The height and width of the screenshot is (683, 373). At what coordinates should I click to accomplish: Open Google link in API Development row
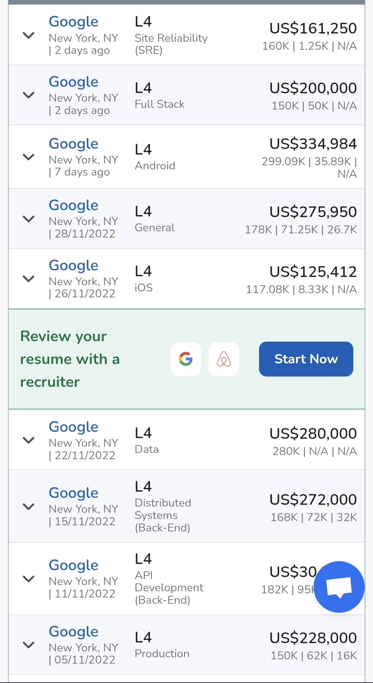(x=74, y=565)
